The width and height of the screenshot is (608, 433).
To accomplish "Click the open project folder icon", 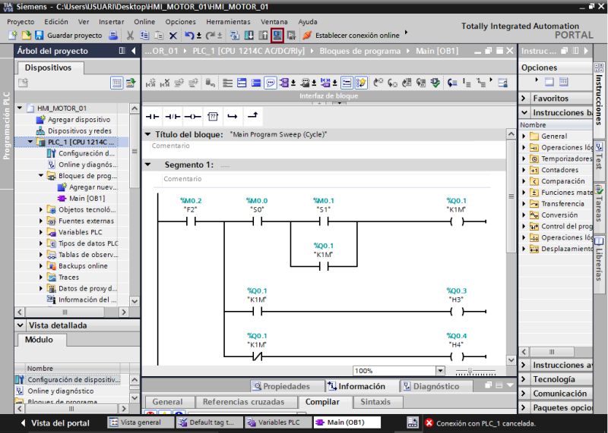I will [x=26, y=36].
